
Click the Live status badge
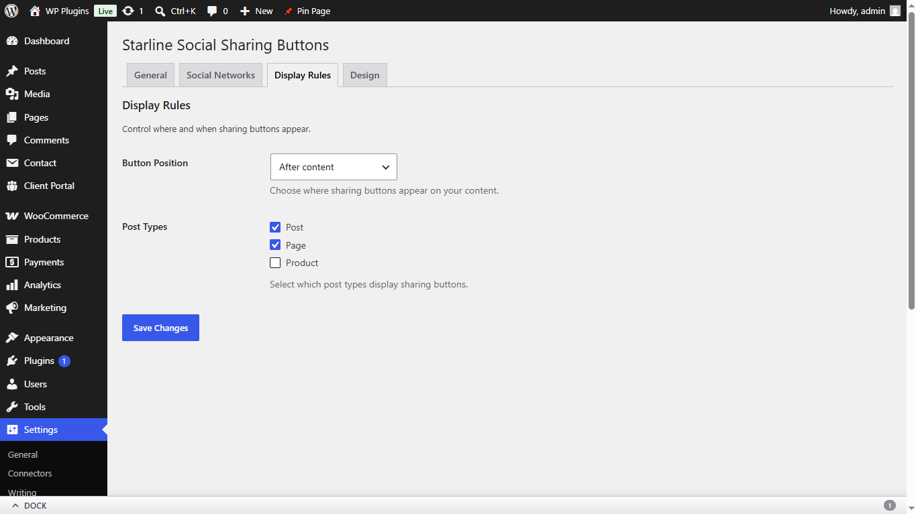[105, 11]
